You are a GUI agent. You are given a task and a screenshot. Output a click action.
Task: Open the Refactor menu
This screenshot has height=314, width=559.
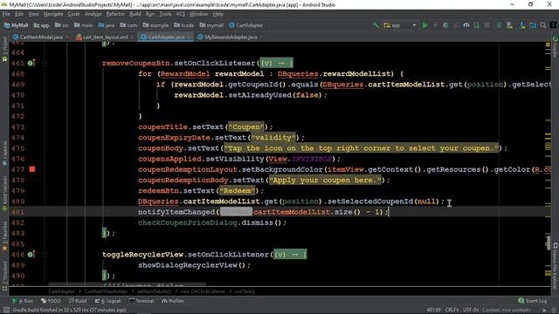coord(115,14)
